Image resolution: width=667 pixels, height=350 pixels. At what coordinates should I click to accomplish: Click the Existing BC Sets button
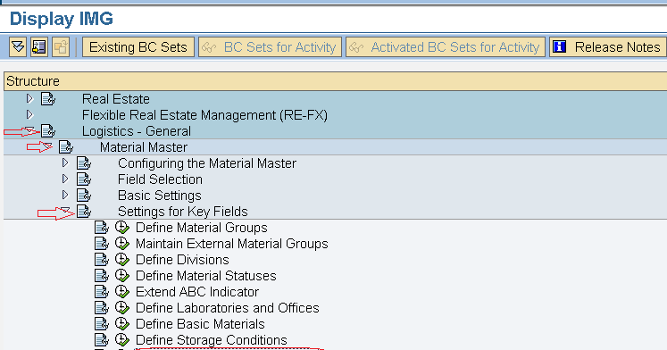(x=138, y=46)
